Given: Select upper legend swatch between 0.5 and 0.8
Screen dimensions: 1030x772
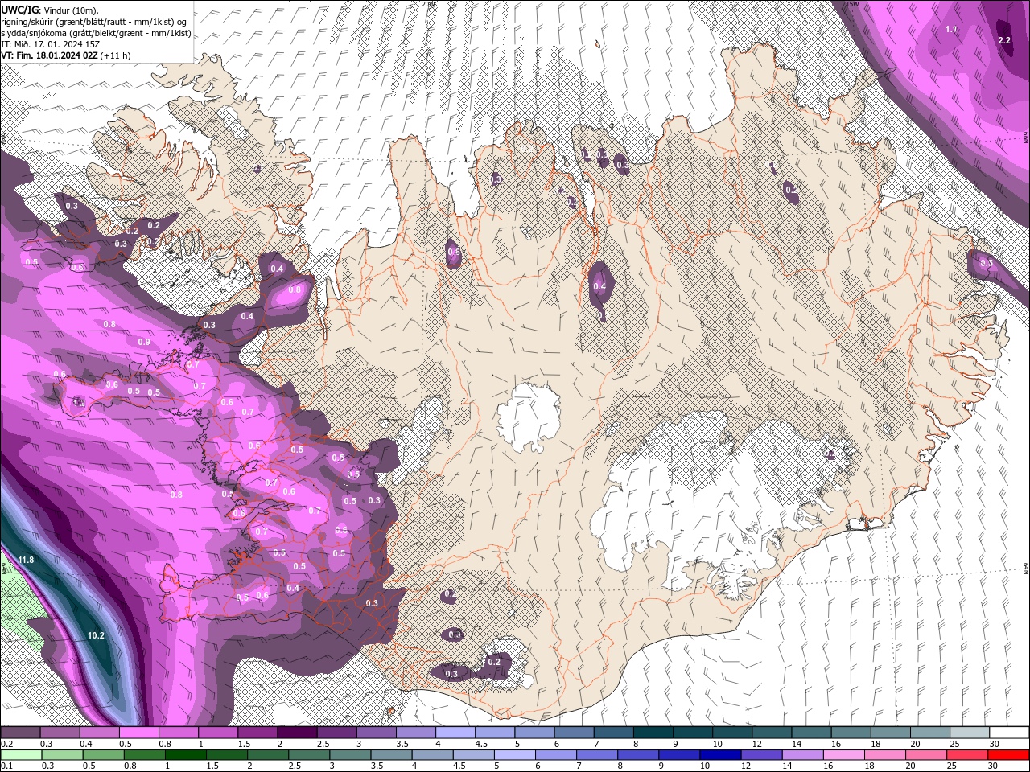Looking at the screenshot, I should 138,733.
